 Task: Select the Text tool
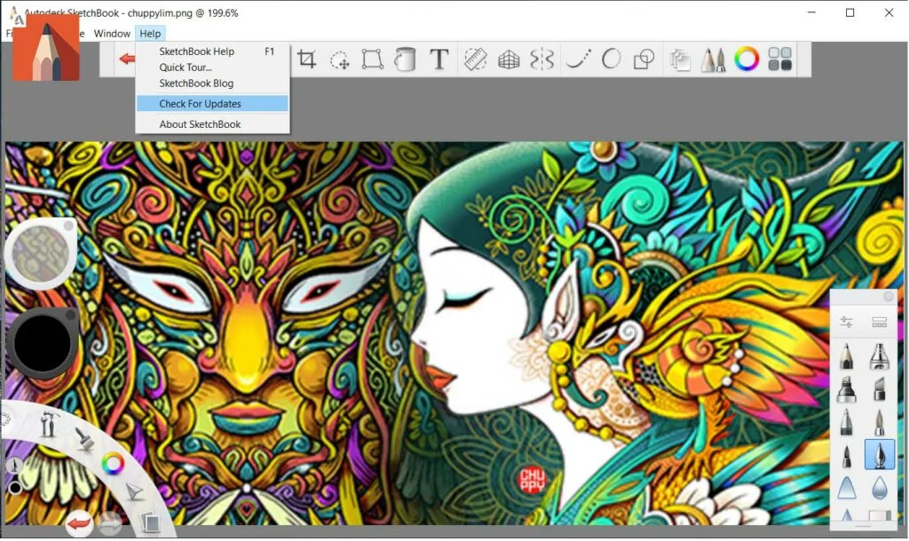[439, 59]
